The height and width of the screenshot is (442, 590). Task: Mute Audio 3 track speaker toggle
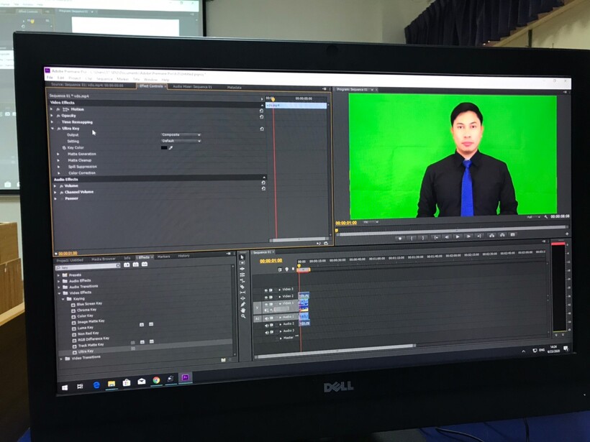267,332
